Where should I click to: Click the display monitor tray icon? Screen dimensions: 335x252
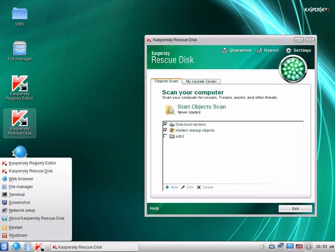click(290, 247)
